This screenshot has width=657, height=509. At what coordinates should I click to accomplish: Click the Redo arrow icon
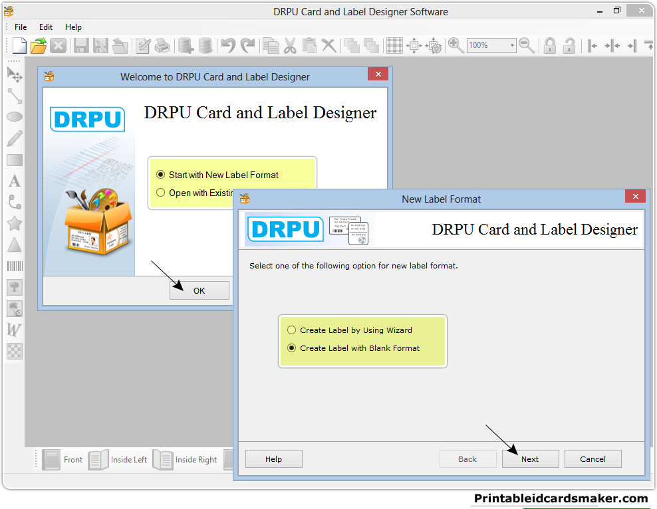(x=248, y=45)
